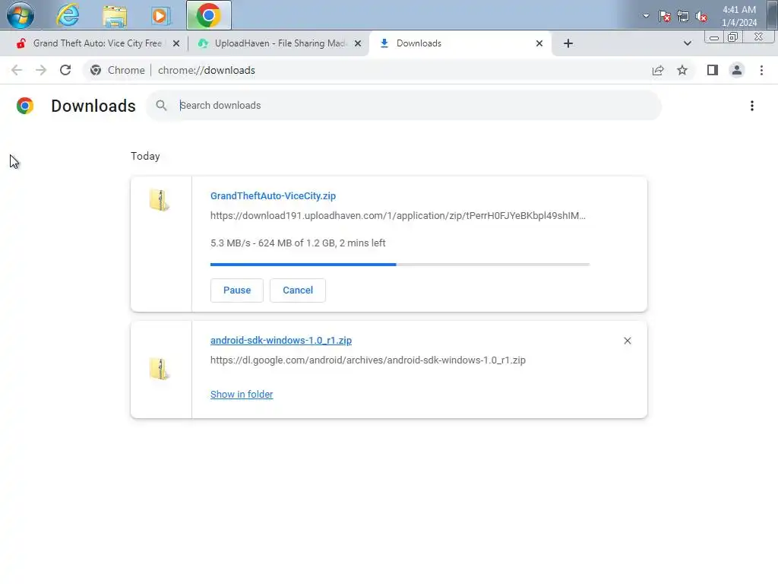Open the Action Center flag icon

pos(664,17)
